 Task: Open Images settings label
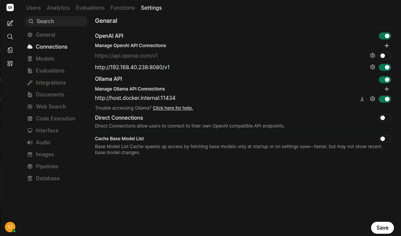(45, 154)
